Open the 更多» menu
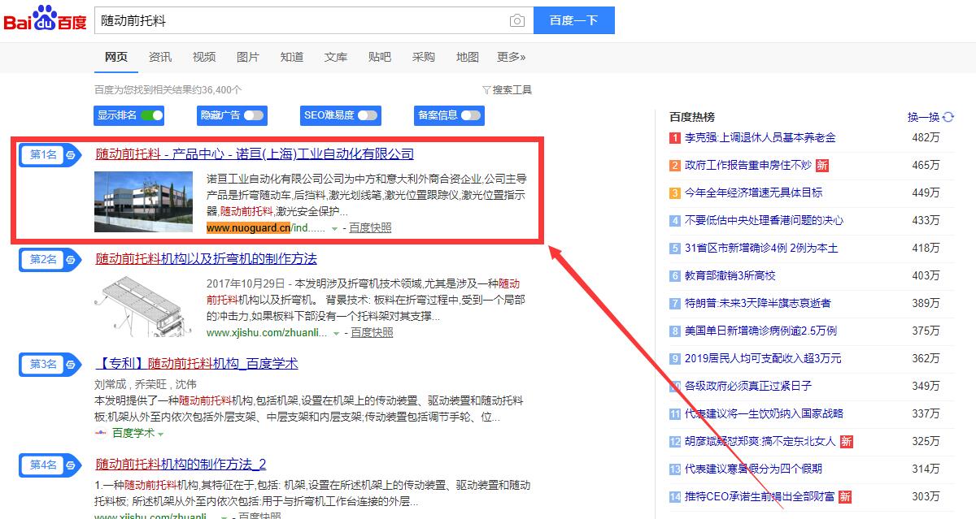This screenshot has height=519, width=976. 511,57
